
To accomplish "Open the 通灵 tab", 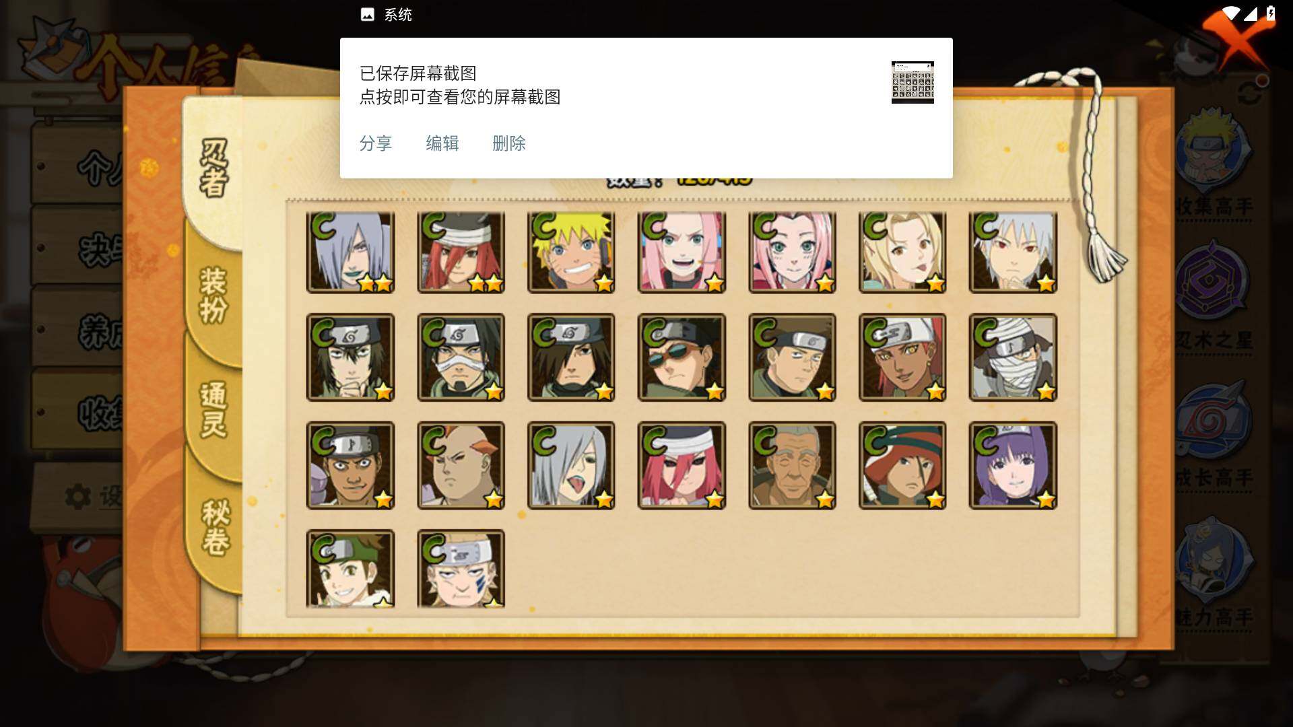I will (x=214, y=409).
